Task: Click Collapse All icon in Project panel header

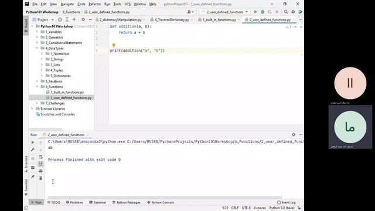Action: [74, 19]
